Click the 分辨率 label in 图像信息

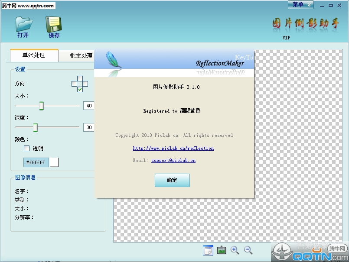click(24, 217)
